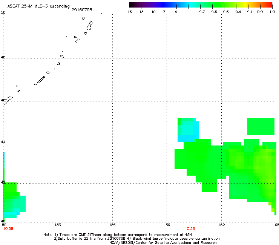Viewport: 279px width, 245px height.
Task: Click latitude label 50 on left axis
Action: (x=3, y=12)
